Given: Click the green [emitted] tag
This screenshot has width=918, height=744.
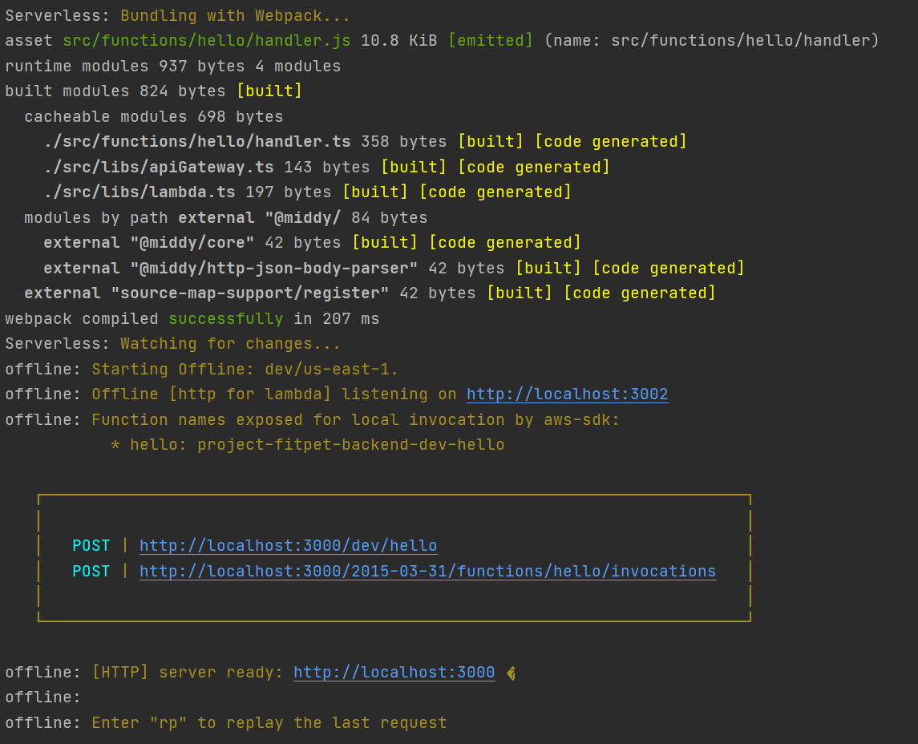Looking at the screenshot, I should point(491,40).
